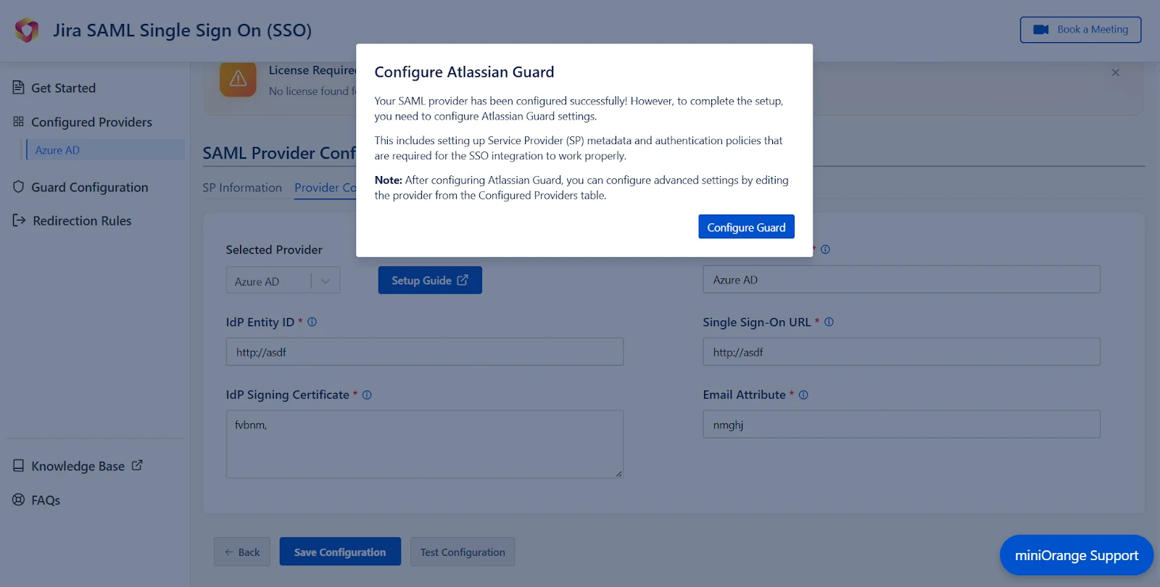Click the info icon next to Email Attribute
This screenshot has width=1160, height=587.
click(803, 395)
